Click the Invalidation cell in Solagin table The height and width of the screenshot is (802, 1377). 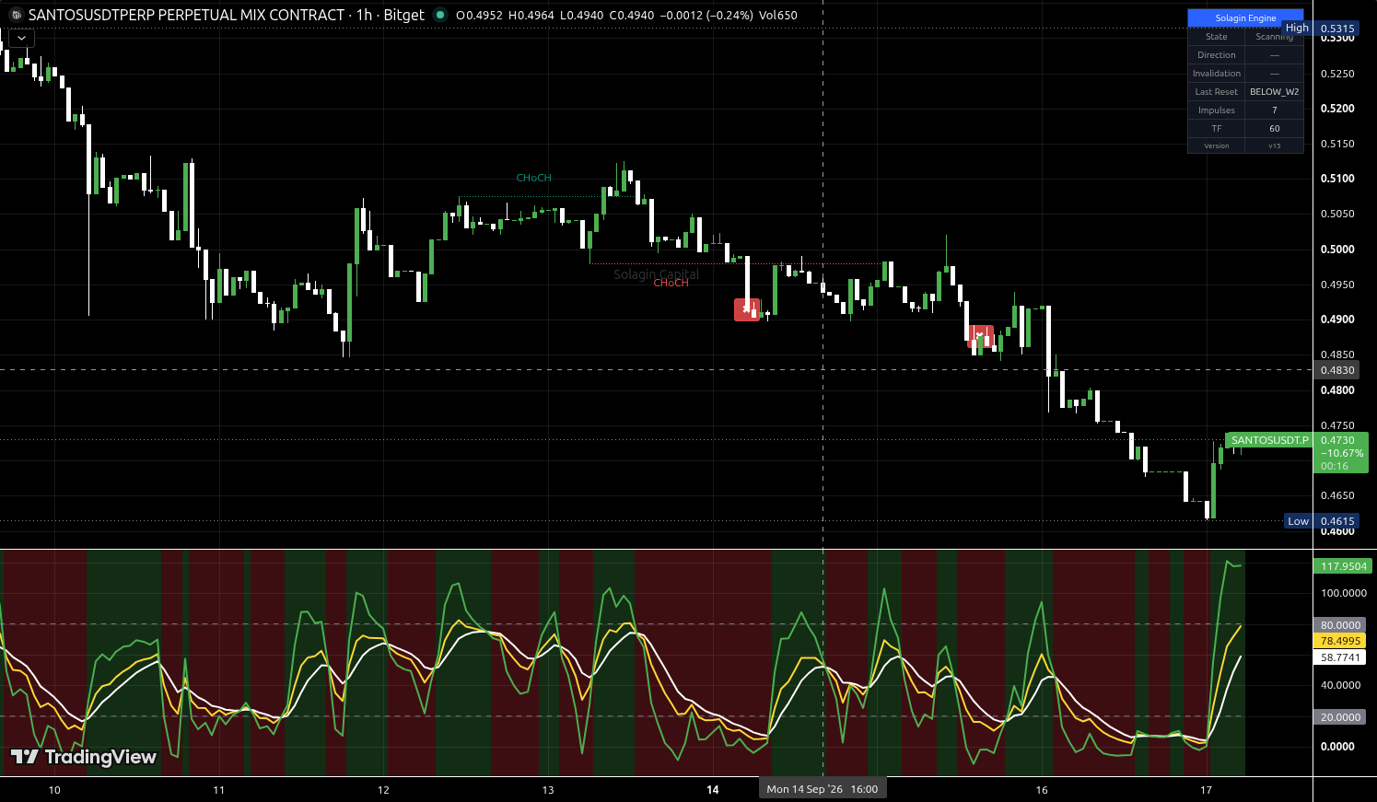click(x=1216, y=74)
